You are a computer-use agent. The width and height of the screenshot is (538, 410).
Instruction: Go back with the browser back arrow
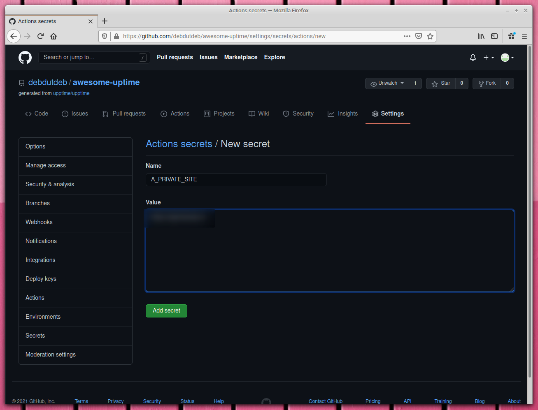pyautogui.click(x=14, y=36)
